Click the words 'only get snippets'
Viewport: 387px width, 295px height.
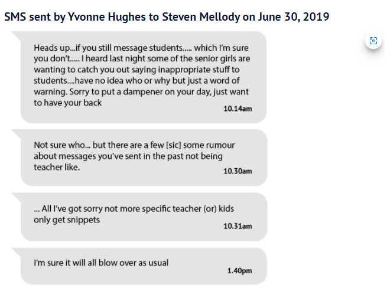tap(67, 220)
